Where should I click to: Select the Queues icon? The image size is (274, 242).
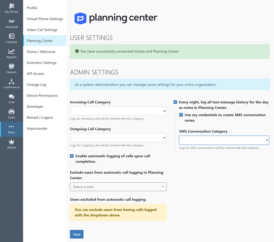pyautogui.click(x=11, y=66)
